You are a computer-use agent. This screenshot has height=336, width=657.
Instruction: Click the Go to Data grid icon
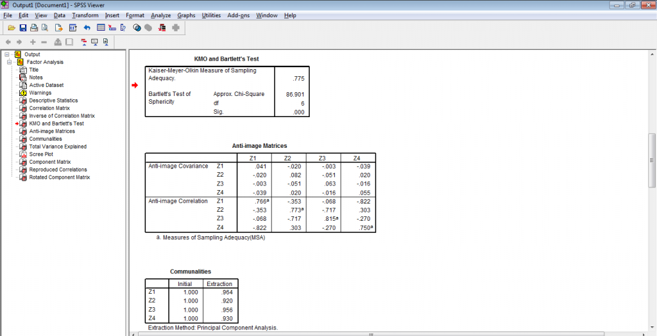101,28
